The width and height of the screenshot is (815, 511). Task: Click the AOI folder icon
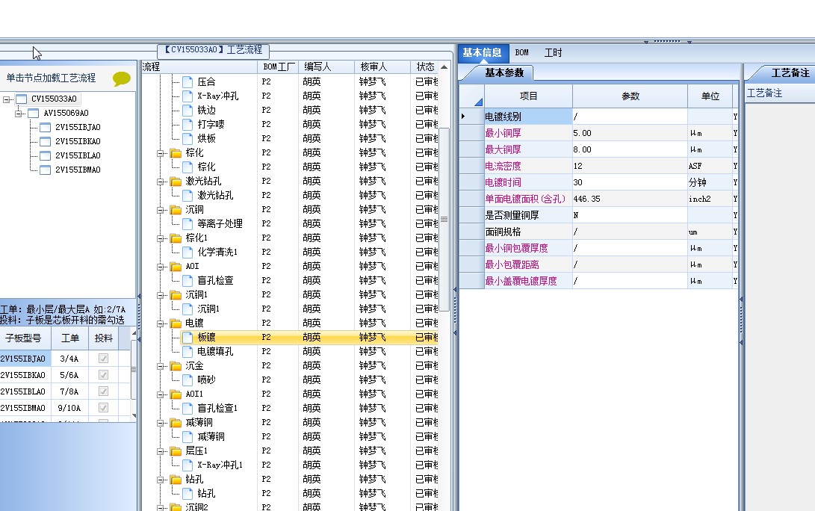pos(176,266)
